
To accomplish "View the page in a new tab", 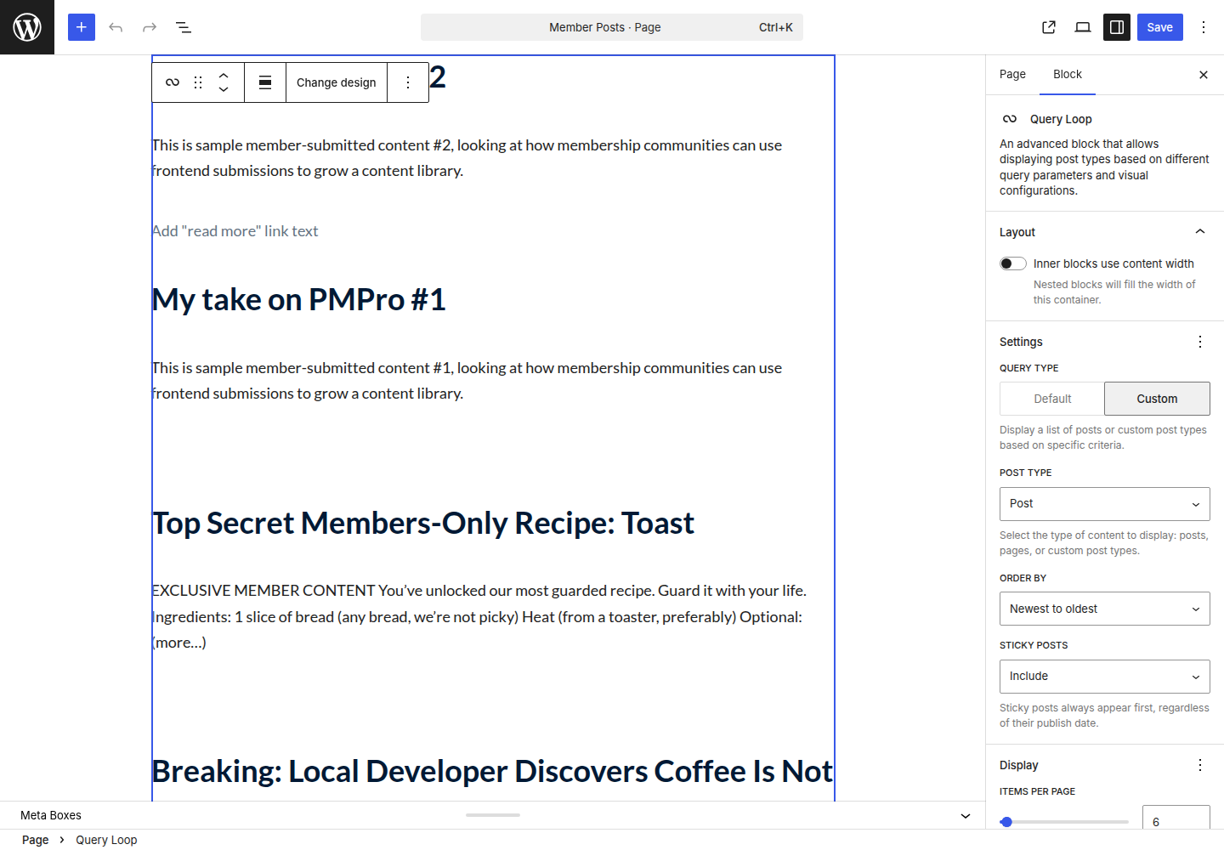I will pyautogui.click(x=1049, y=27).
